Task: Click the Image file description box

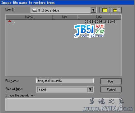Action: (x=63, y=105)
